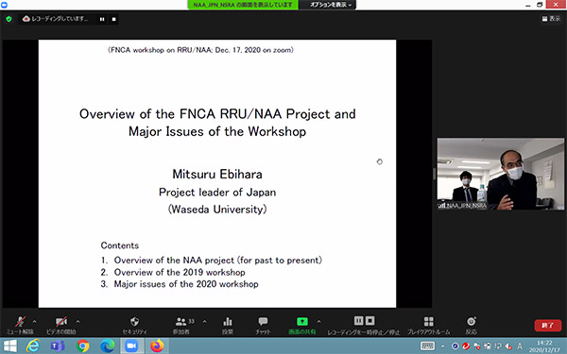Open the Reactions emoji icon

point(472,321)
